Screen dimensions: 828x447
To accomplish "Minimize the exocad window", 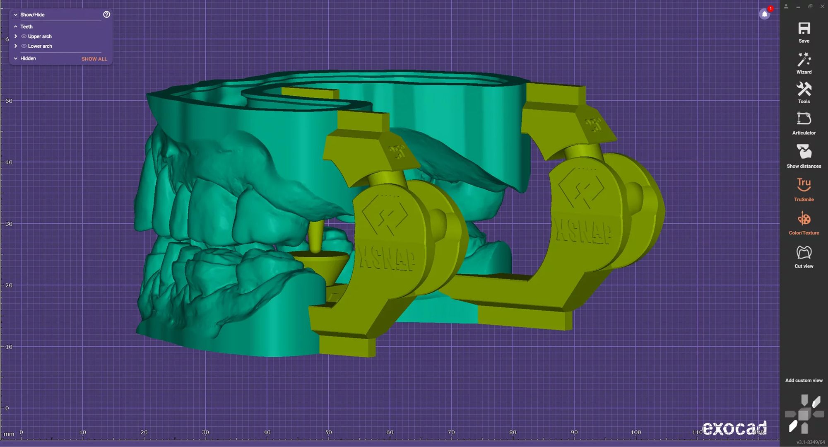I will click(798, 7).
